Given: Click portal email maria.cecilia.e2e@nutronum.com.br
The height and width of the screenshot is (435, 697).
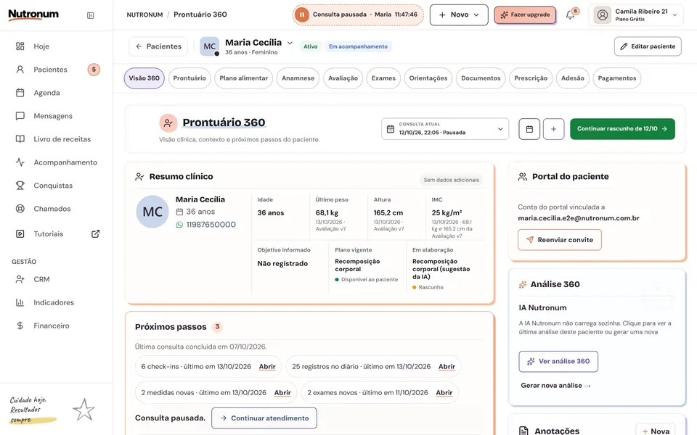Looking at the screenshot, I should tap(579, 218).
